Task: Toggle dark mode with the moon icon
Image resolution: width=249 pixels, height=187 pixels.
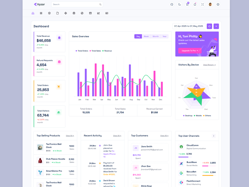Action: (x=180, y=4)
